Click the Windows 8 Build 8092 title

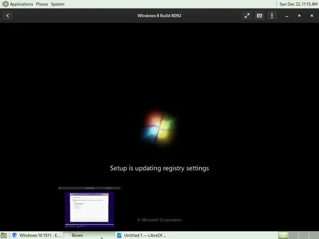click(159, 16)
